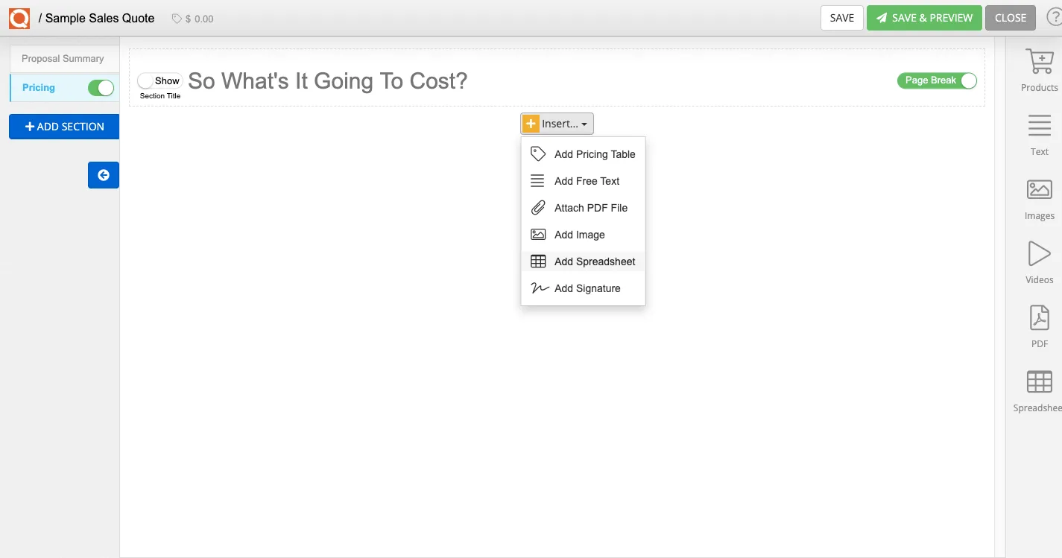Click the SAVE & PREVIEW button

(x=924, y=17)
